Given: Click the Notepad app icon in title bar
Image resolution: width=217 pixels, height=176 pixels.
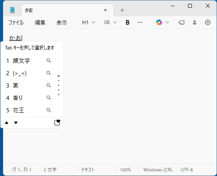Looking at the screenshot, I should 12,10.
